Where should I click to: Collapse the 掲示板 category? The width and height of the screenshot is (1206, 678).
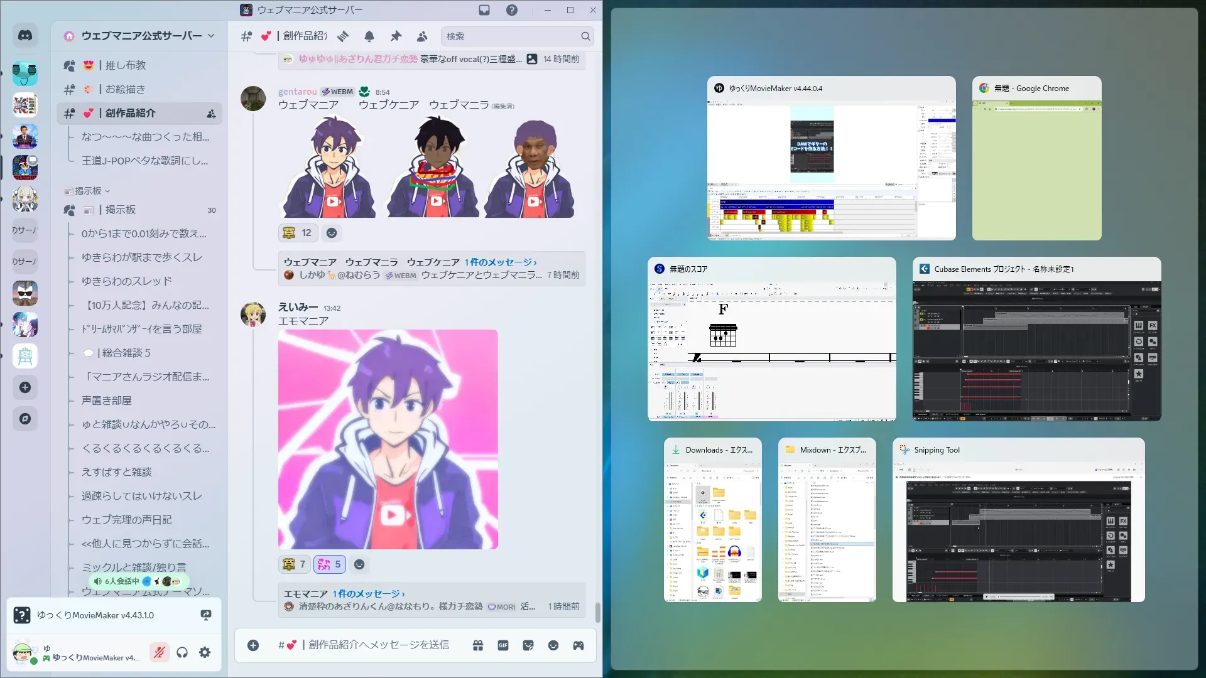[x=88, y=191]
